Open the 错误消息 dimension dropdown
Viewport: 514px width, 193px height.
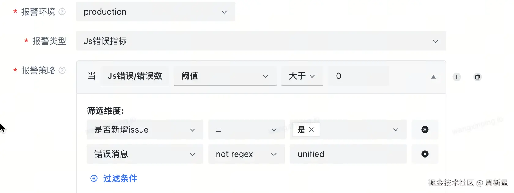(x=145, y=154)
